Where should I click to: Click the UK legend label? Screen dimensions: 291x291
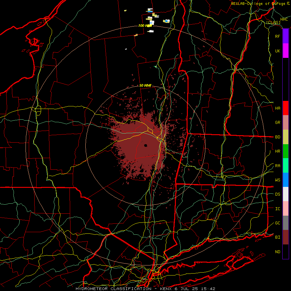click(x=277, y=51)
